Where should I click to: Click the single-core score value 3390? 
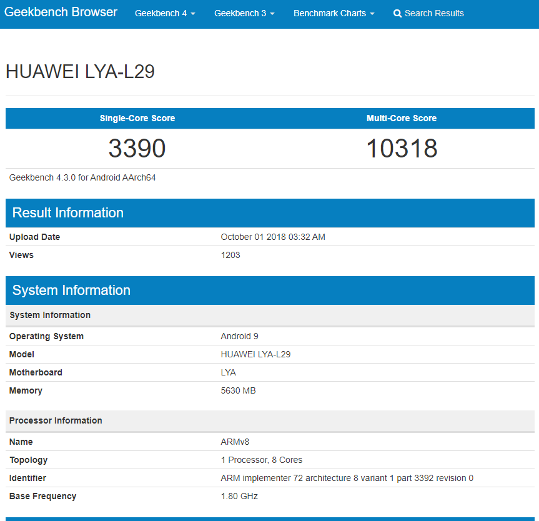[x=137, y=149]
